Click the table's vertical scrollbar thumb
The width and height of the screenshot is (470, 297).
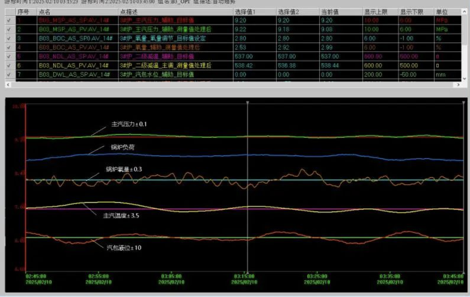465,30
